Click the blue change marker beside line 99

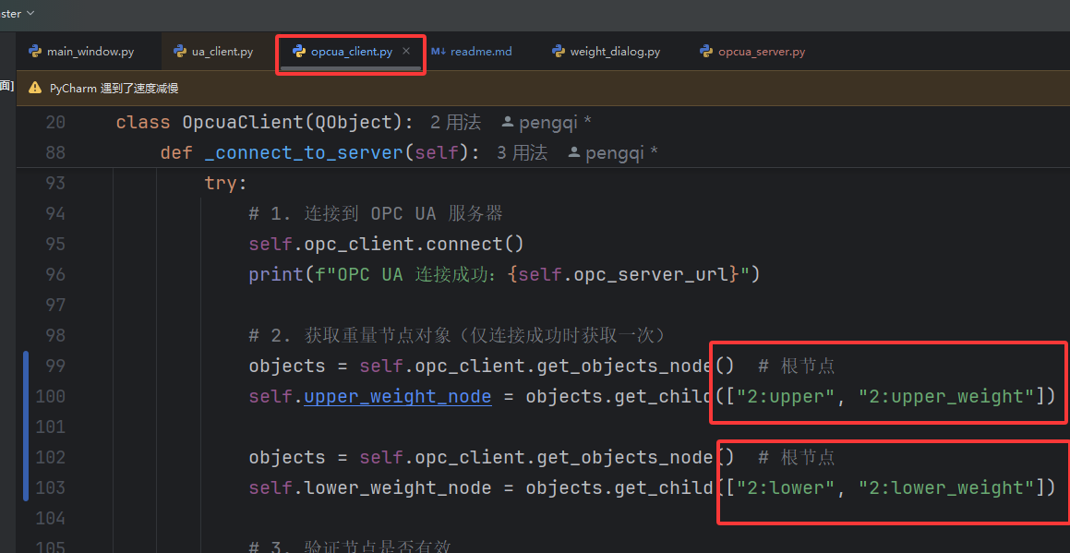(27, 367)
